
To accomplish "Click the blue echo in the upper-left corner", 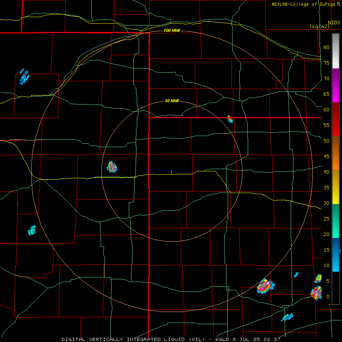I will tap(24, 76).
